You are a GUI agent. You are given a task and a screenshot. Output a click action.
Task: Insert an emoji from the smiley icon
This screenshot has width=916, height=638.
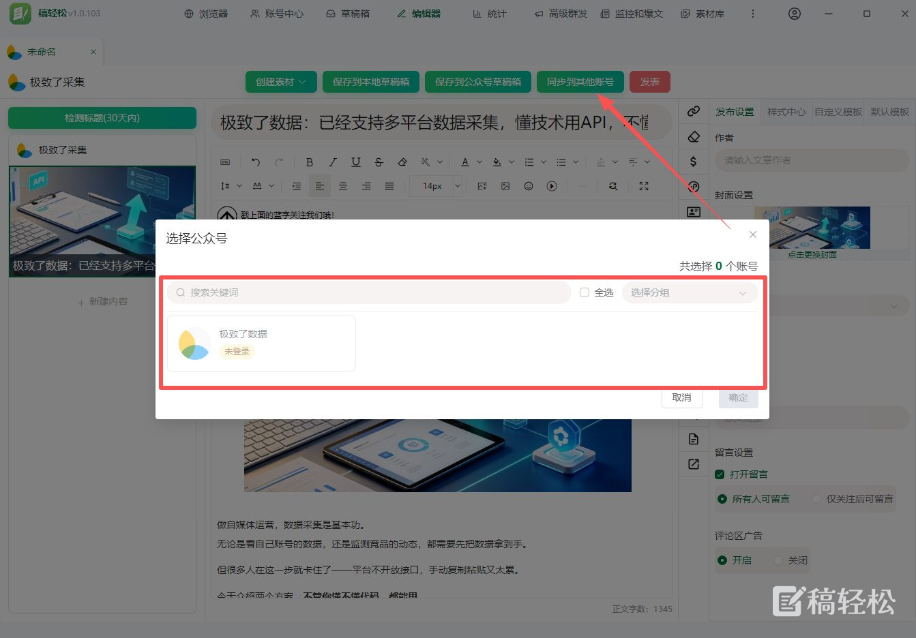click(x=529, y=186)
